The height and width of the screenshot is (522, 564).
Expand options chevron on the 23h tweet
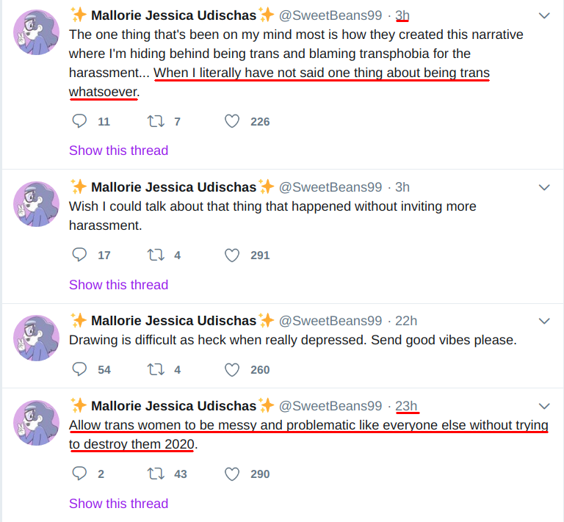544,406
